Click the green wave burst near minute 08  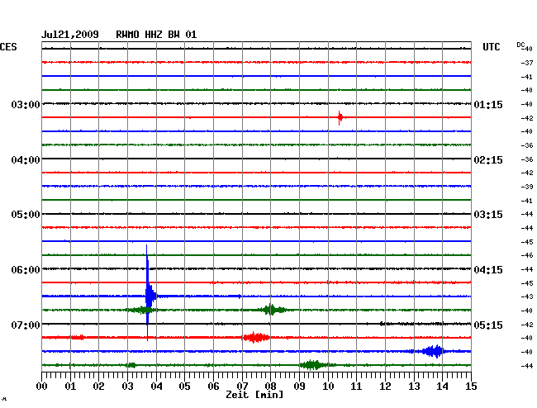tap(270, 310)
